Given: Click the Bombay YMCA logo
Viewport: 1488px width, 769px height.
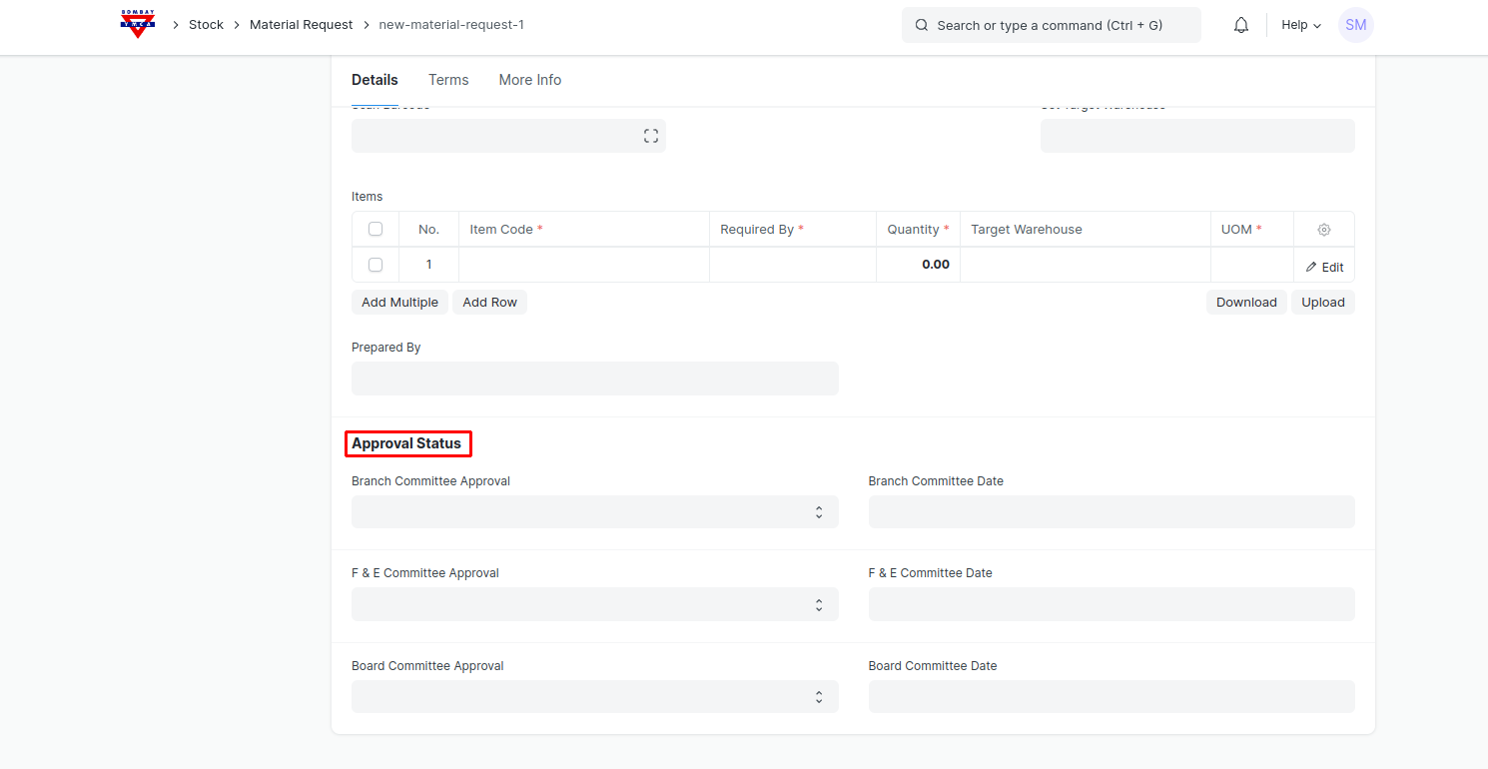Looking at the screenshot, I should 138,24.
